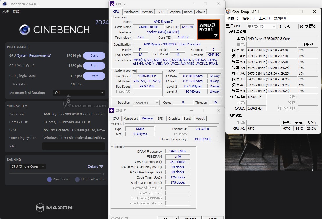Start the CPU (Single Core) benchmark
Screen dimensions: 322x219
click(94, 76)
